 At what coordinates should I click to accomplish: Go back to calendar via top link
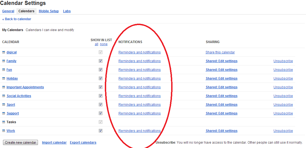(x=17, y=19)
